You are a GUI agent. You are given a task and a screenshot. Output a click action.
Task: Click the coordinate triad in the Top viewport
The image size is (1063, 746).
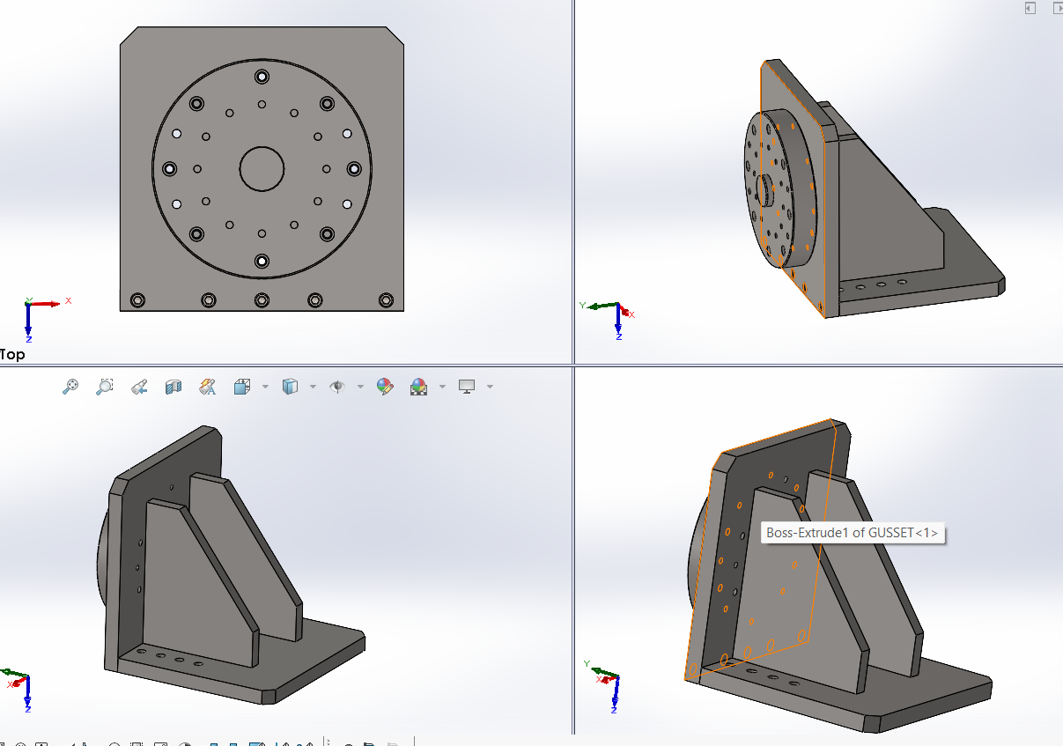pyautogui.click(x=41, y=318)
